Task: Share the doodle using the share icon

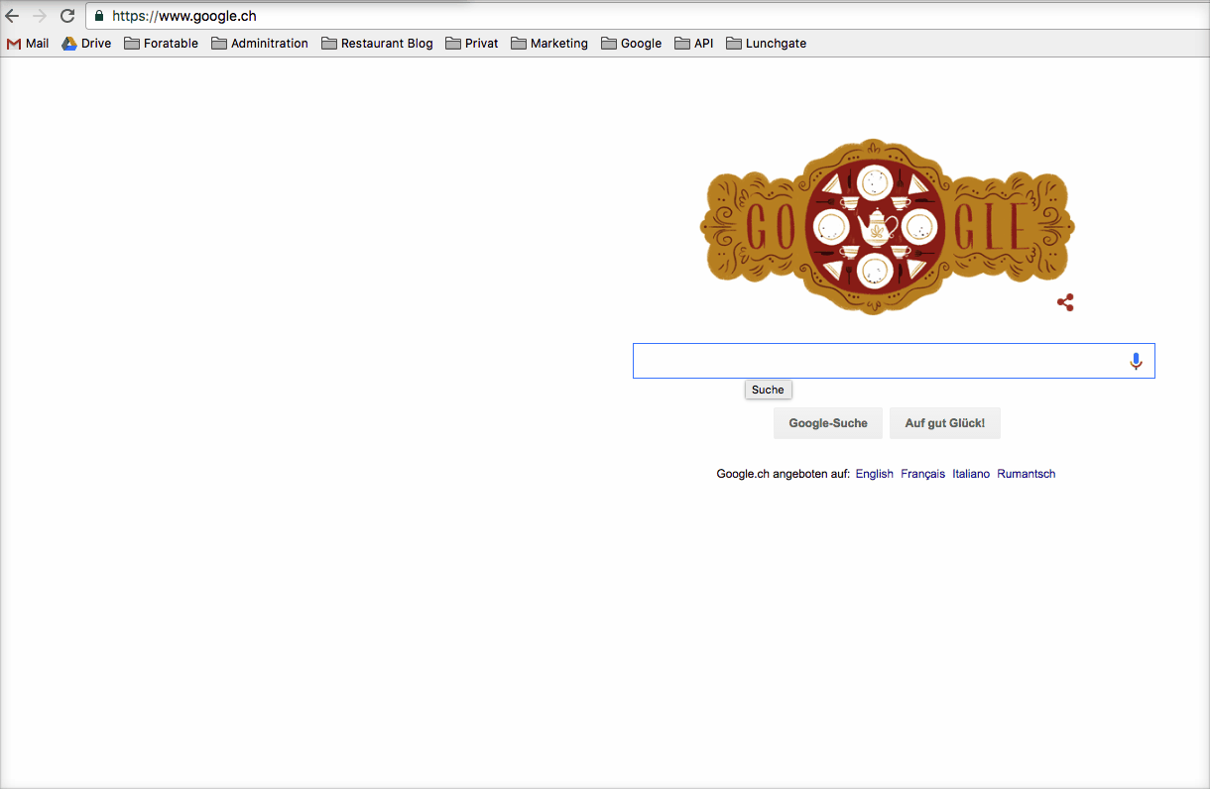Action: (1065, 303)
